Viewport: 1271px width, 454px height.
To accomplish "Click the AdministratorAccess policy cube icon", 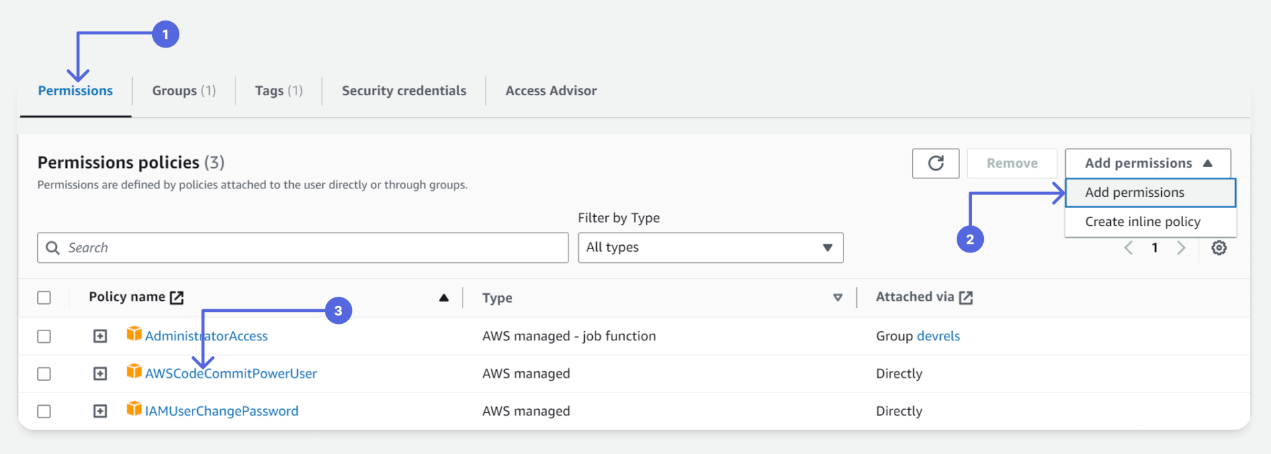I will pyautogui.click(x=134, y=334).
